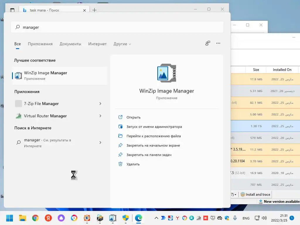Select the 'Все' search filter tab
The image size is (300, 225).
[17, 44]
